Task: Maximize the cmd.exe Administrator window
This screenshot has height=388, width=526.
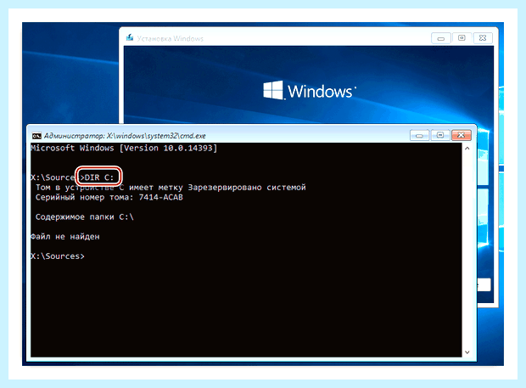Action: click(440, 135)
